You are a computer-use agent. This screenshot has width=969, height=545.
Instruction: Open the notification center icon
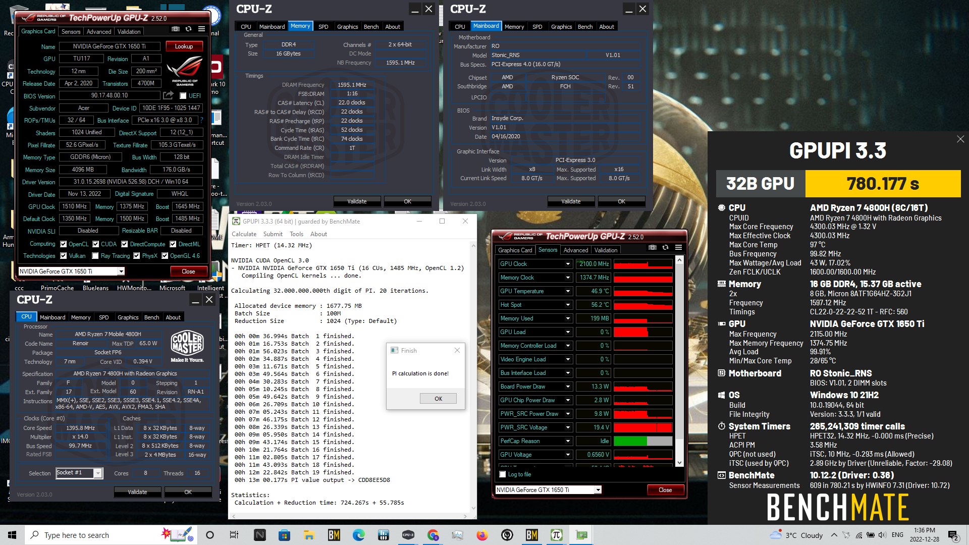click(x=953, y=535)
